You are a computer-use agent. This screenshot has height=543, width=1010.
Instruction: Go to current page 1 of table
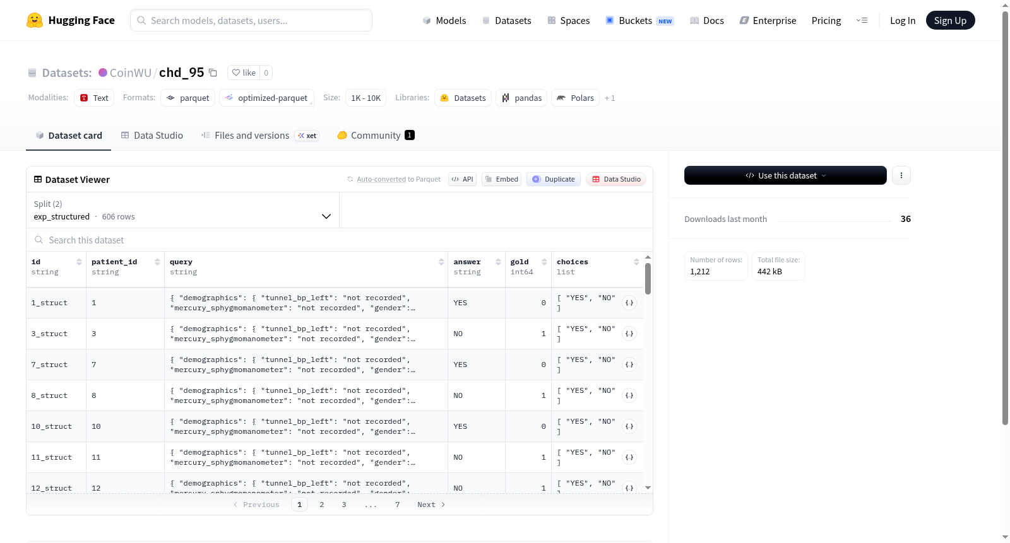300,505
